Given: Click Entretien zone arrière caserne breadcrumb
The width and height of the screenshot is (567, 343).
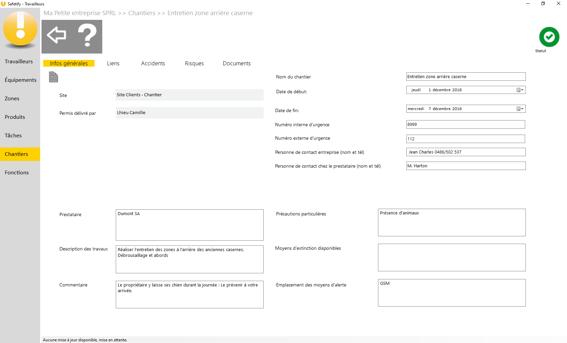Looking at the screenshot, I should (x=210, y=13).
